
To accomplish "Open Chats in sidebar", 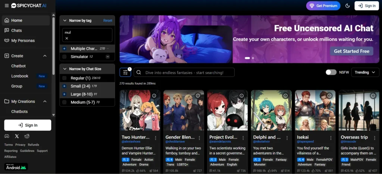I will coord(26,31).
